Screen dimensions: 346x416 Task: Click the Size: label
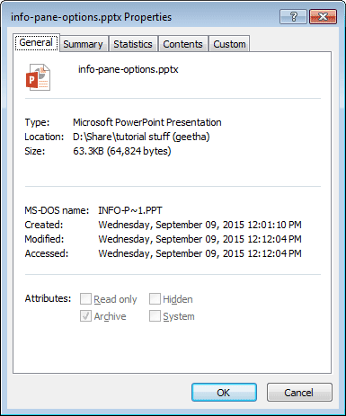(35, 151)
